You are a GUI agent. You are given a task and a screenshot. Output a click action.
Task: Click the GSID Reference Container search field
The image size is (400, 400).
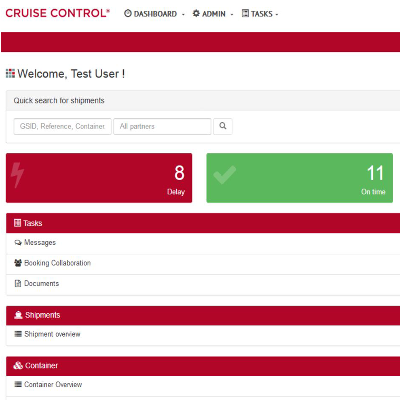coord(62,126)
